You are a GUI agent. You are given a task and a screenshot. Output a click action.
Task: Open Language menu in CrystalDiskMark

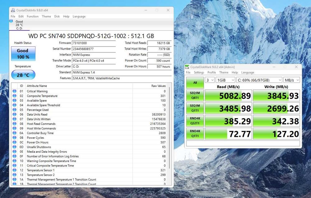248,73
